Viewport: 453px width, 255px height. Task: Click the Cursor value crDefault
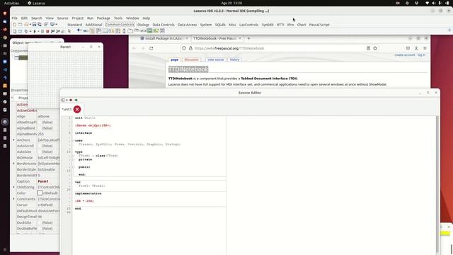[45, 205]
